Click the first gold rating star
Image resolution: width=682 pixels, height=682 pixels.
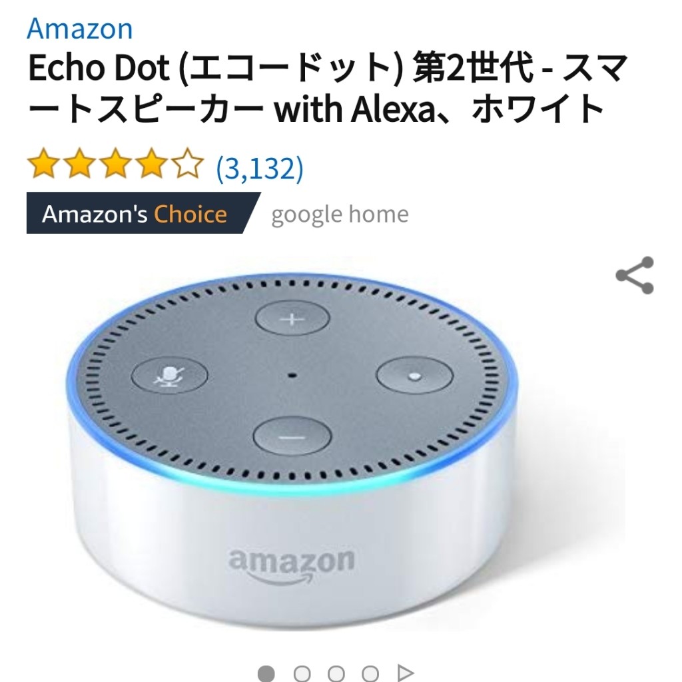[x=43, y=164]
